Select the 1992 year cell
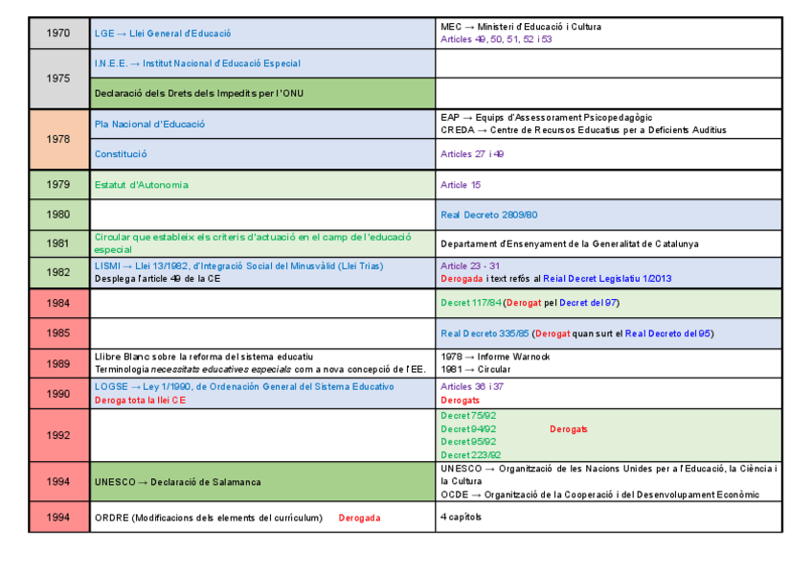The height and width of the screenshot is (575, 812). (59, 435)
